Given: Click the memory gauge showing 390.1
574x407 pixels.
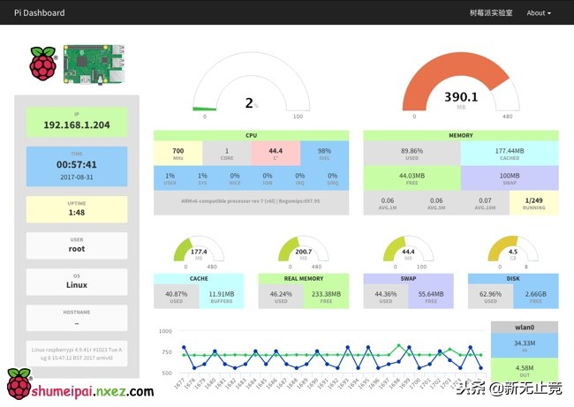Looking at the screenshot, I should point(461,82).
